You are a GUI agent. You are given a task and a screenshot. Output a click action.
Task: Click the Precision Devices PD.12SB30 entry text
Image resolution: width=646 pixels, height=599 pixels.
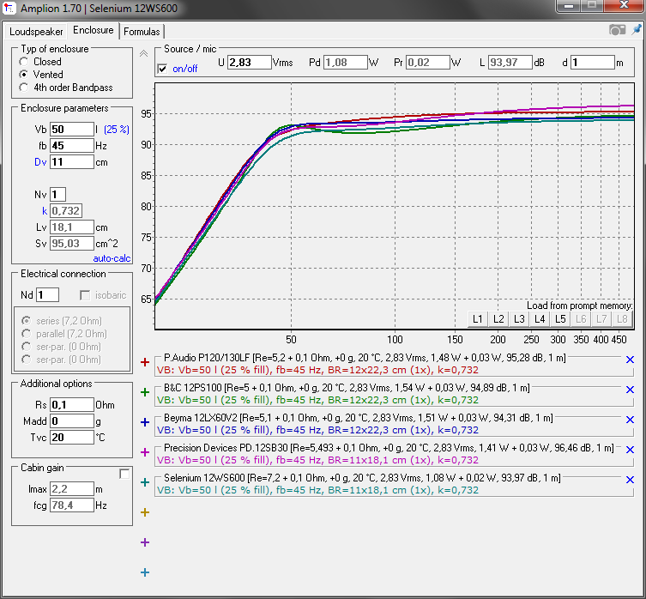[389, 448]
